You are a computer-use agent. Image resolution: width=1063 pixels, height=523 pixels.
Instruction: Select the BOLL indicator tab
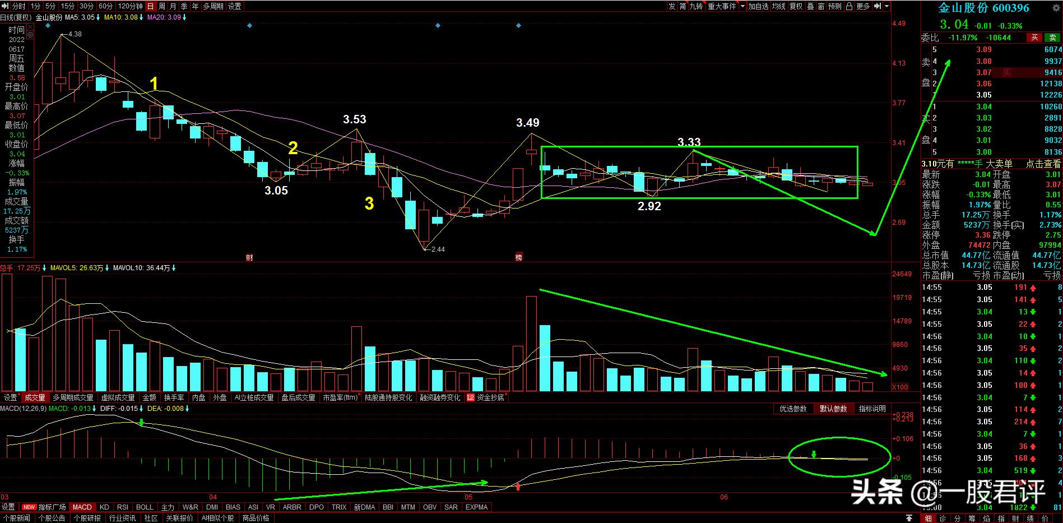coord(145,507)
